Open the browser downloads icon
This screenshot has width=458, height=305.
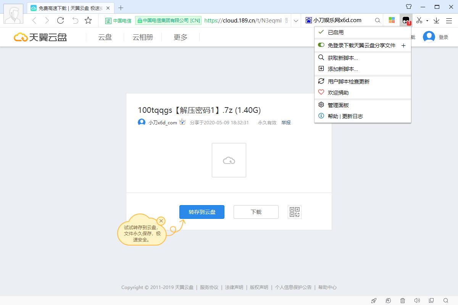pyautogui.click(x=437, y=20)
